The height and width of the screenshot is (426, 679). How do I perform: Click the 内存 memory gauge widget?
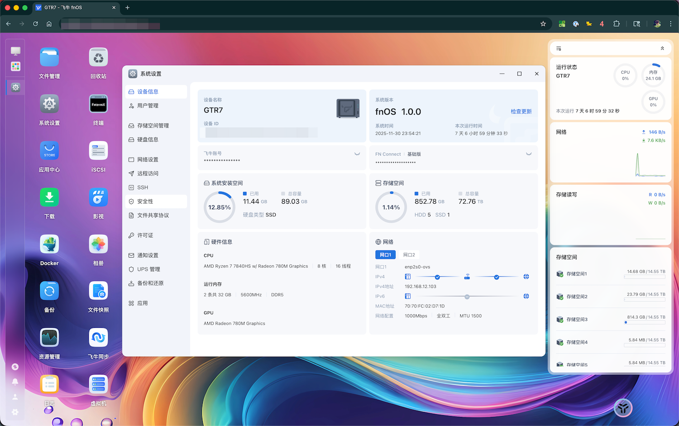click(653, 75)
